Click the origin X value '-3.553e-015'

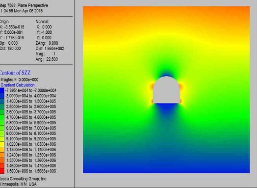[x=14, y=27]
